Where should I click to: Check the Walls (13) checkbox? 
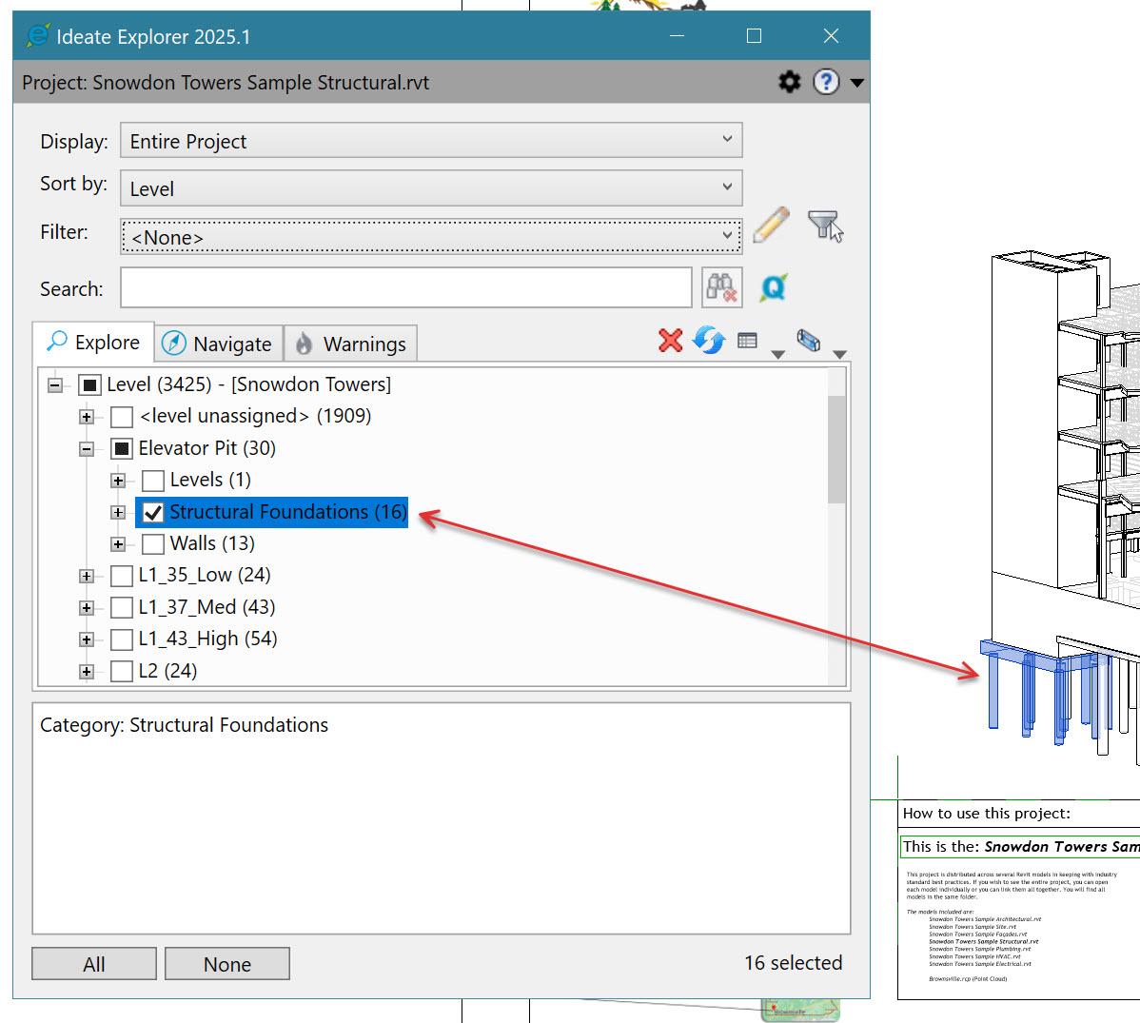coord(152,543)
